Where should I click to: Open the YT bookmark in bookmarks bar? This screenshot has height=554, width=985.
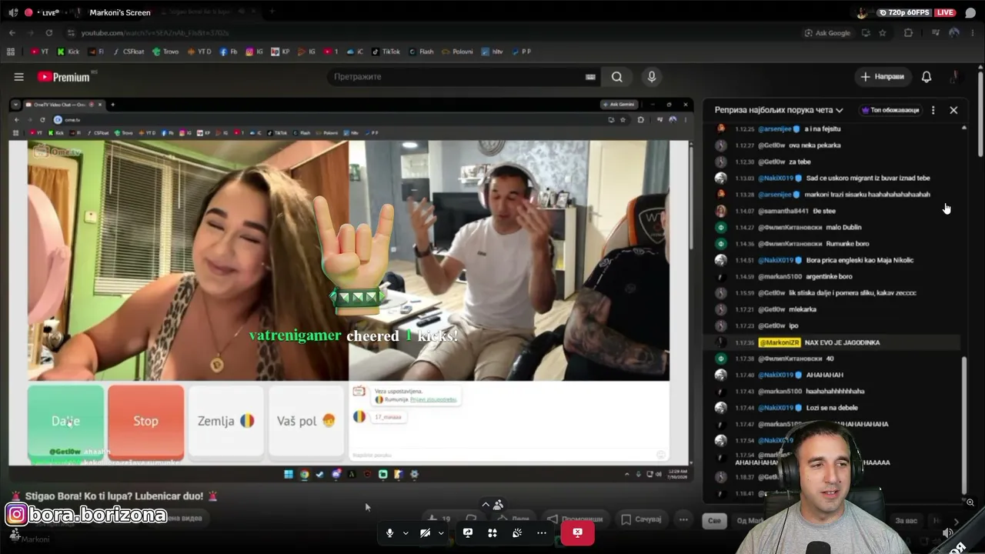coord(39,52)
